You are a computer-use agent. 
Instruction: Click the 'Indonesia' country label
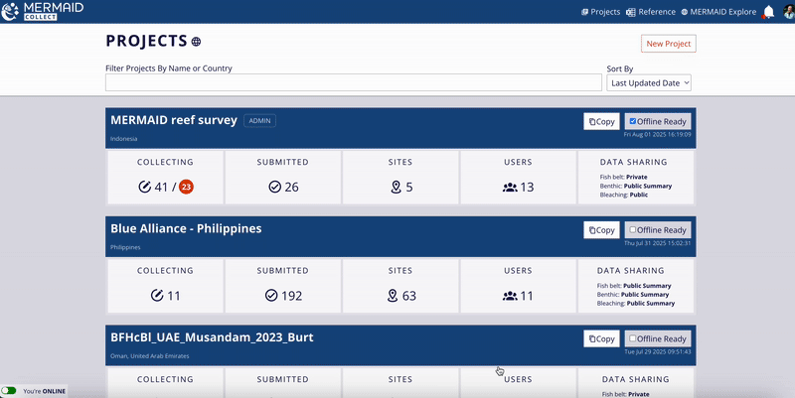coord(123,139)
